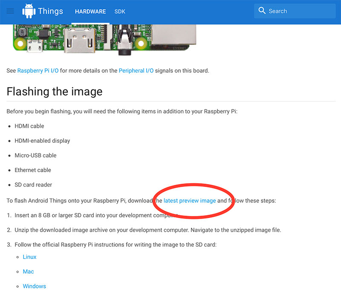This screenshot has width=341, height=291.
Task: Open the Mac instructions link
Action: pyautogui.click(x=28, y=271)
